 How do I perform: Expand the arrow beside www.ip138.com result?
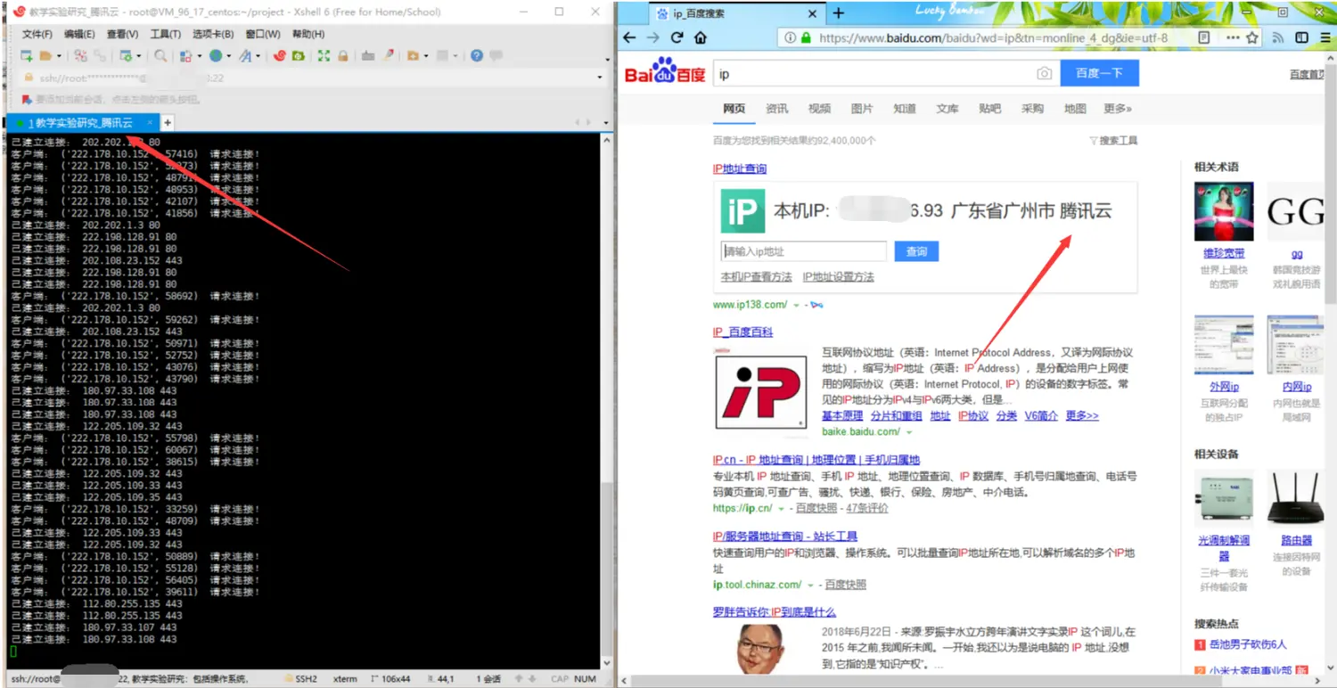click(x=797, y=305)
